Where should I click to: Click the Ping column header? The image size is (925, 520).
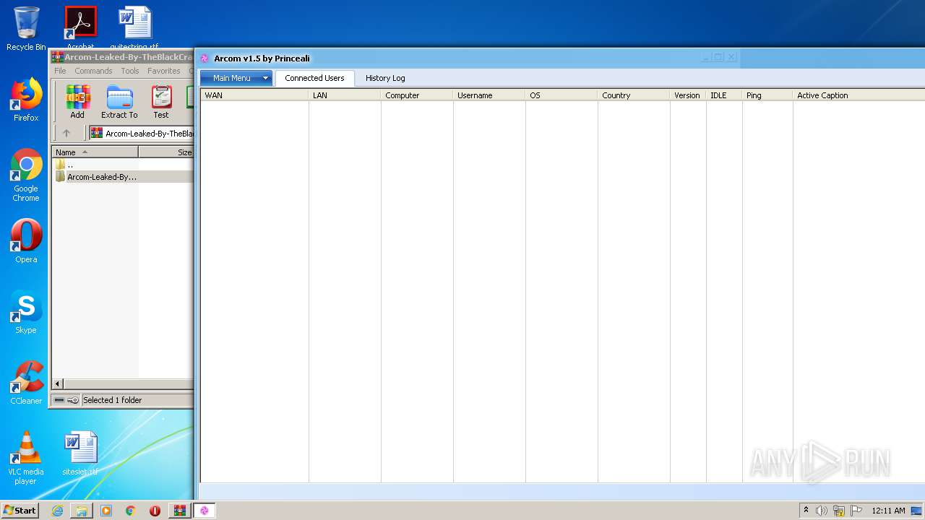(x=767, y=95)
